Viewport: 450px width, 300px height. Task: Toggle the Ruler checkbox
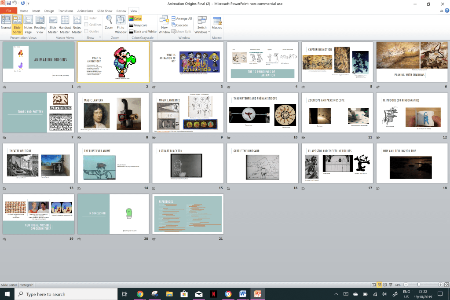click(86, 18)
